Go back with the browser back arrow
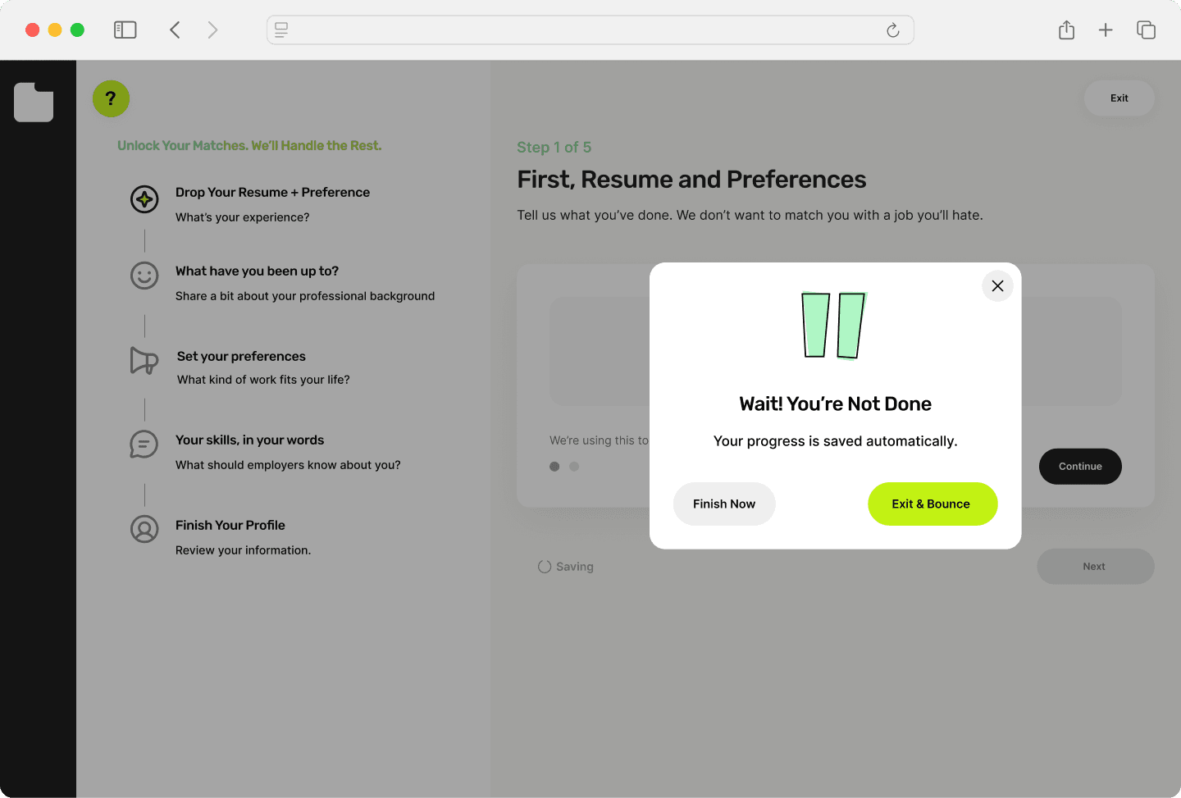Image resolution: width=1181 pixels, height=798 pixels. point(175,30)
